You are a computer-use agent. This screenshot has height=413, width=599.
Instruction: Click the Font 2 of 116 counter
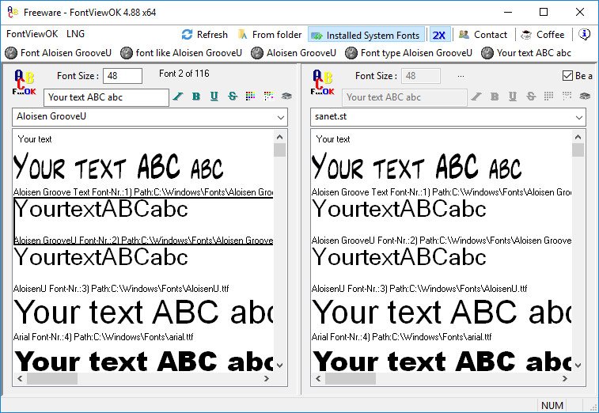pyautogui.click(x=184, y=74)
